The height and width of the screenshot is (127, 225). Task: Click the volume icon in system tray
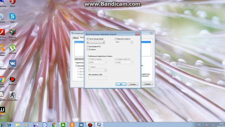[x=213, y=125]
